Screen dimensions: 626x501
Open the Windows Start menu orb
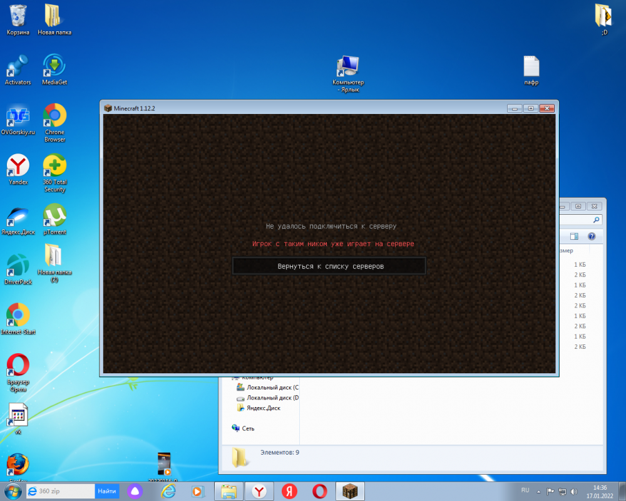13,491
